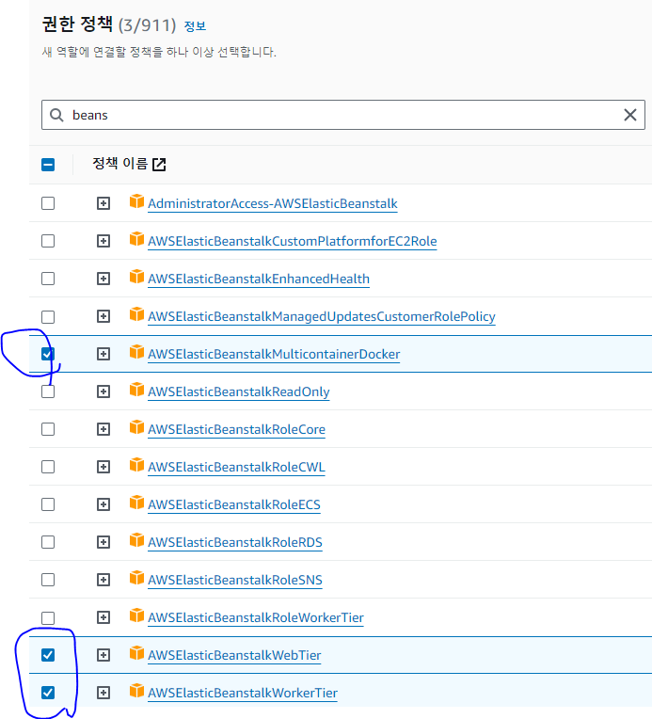Open AWSElasticBeanstalkManagedUpdatesCustomerRolePolicy link
The width and height of the screenshot is (652, 719).
pyautogui.click(x=322, y=316)
